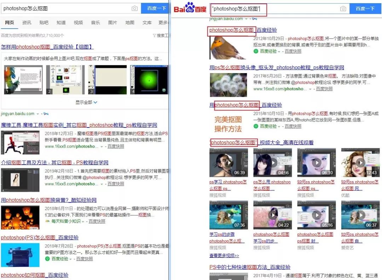Click share icon beside jingyan.baidu.com in left window
The image size is (382, 280).
(46, 114)
